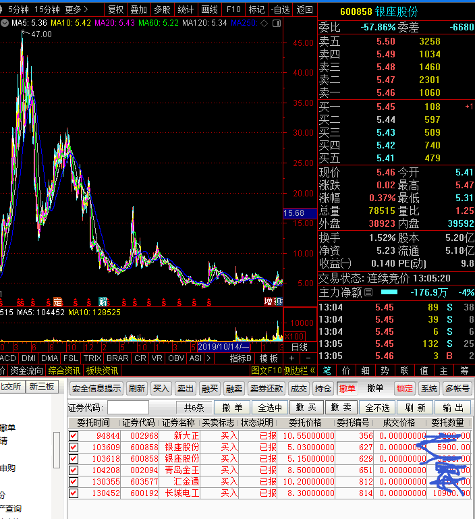
Task: Click the 叠加 overlay toolbar button
Action: coord(139,9)
